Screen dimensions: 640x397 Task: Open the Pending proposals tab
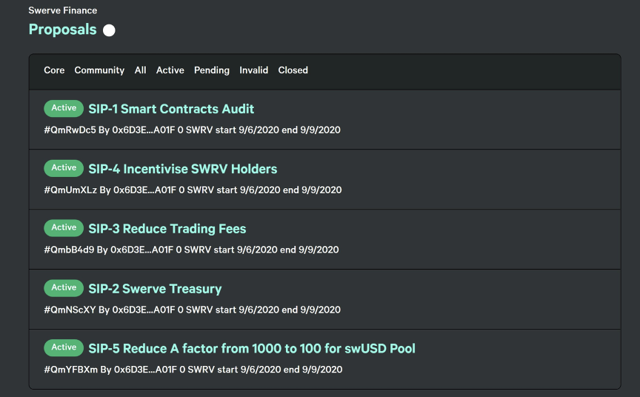211,70
